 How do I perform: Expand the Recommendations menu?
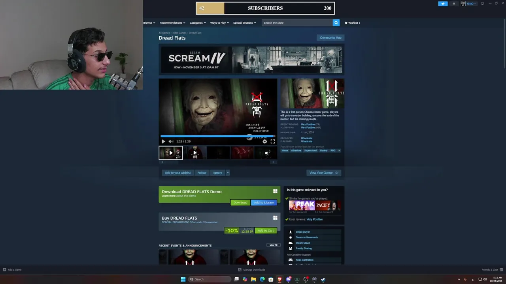click(x=172, y=22)
